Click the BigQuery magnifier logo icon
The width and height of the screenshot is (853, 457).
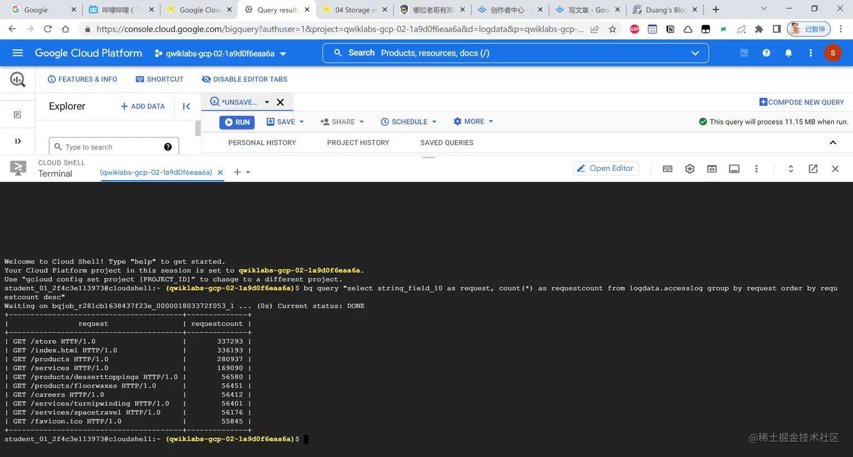click(x=17, y=79)
